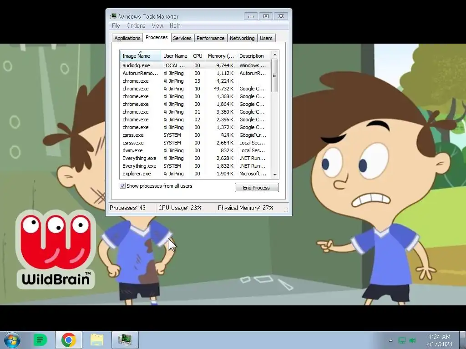466x349 pixels.
Task: Open the View menu
Action: pyautogui.click(x=157, y=25)
